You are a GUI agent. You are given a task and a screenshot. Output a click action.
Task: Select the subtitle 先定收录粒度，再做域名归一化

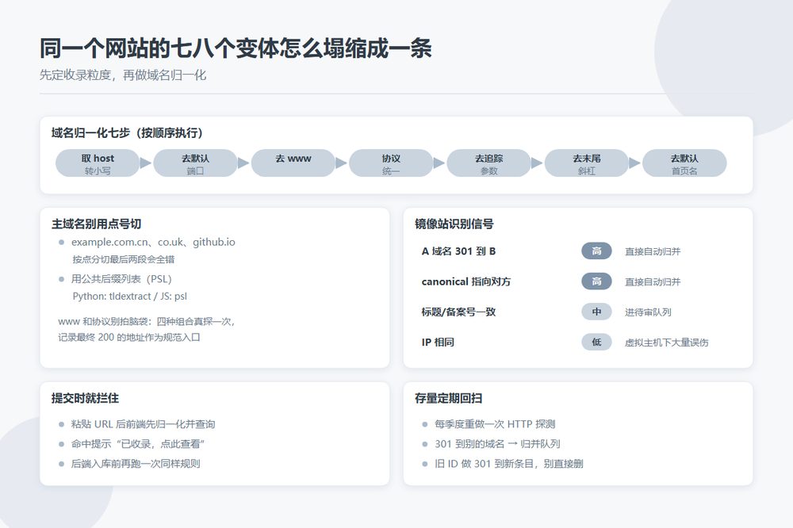click(123, 75)
